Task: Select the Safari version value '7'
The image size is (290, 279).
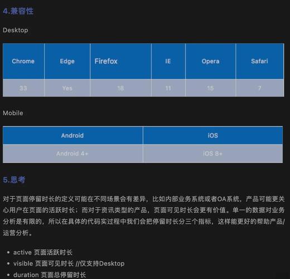Action: point(259,88)
